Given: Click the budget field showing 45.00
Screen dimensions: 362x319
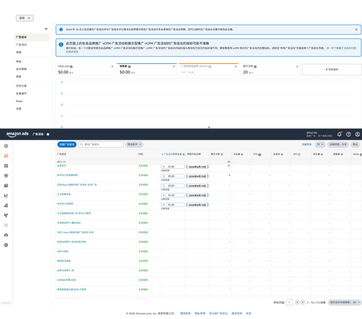Looking at the screenshot, I should [173, 204].
